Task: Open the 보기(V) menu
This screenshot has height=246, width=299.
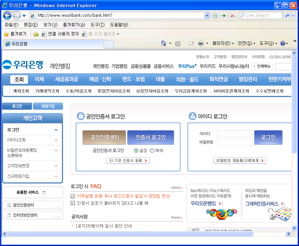Action: [51, 25]
